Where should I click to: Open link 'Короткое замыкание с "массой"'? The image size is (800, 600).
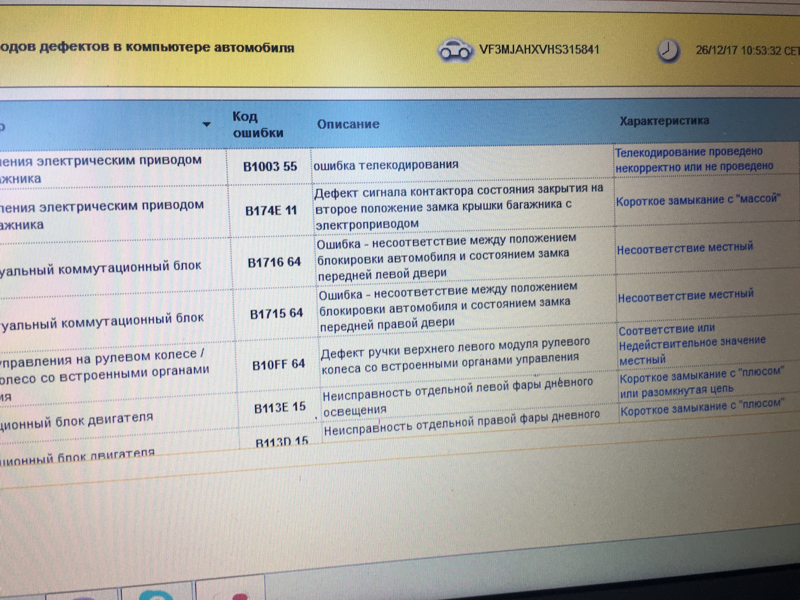[698, 199]
